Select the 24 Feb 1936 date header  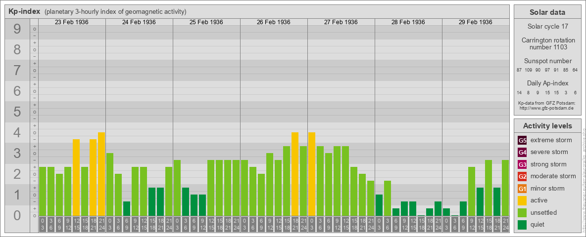coord(139,22)
